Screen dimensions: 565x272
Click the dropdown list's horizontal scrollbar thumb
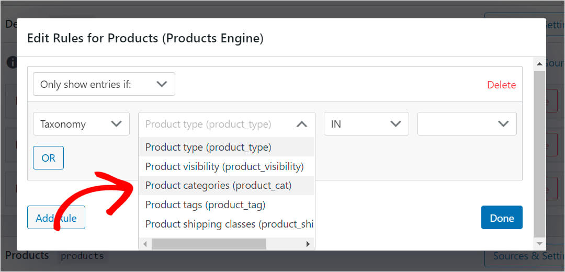[209, 244]
